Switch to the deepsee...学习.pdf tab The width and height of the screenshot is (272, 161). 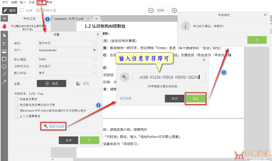[x=69, y=19]
